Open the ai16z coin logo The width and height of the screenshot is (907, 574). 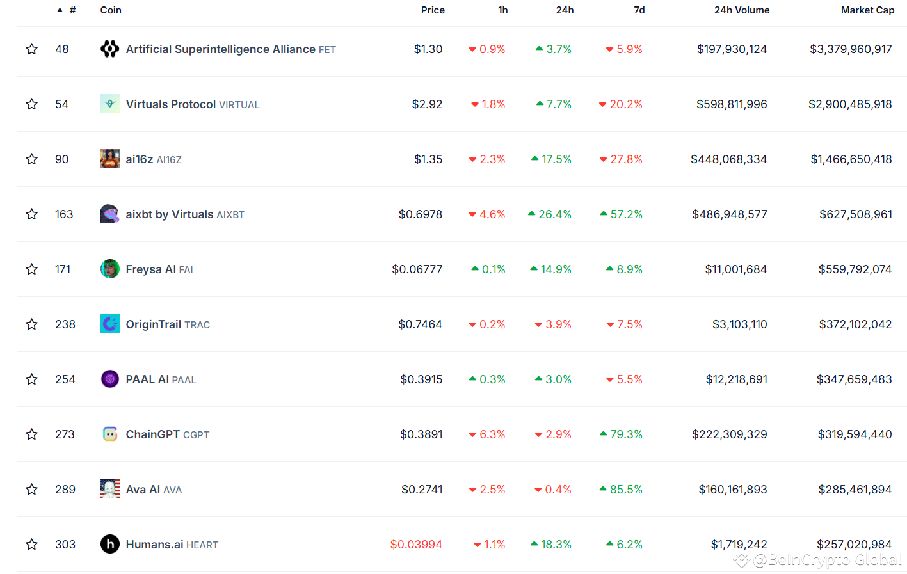(x=109, y=159)
